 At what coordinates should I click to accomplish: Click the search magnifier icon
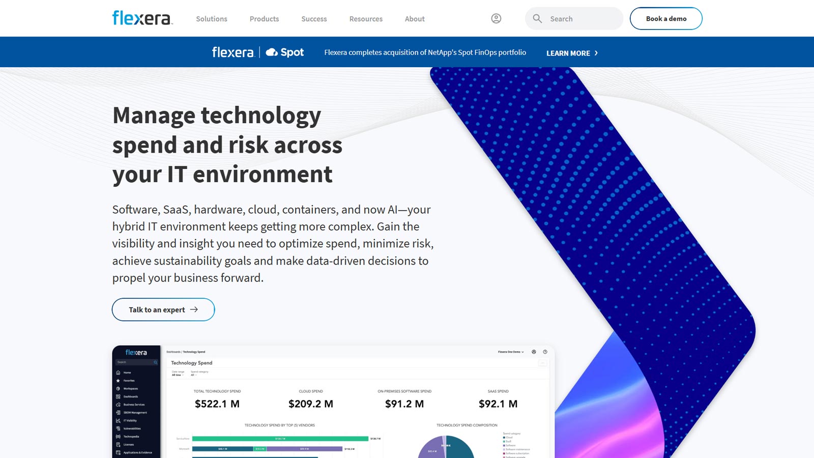(537, 19)
